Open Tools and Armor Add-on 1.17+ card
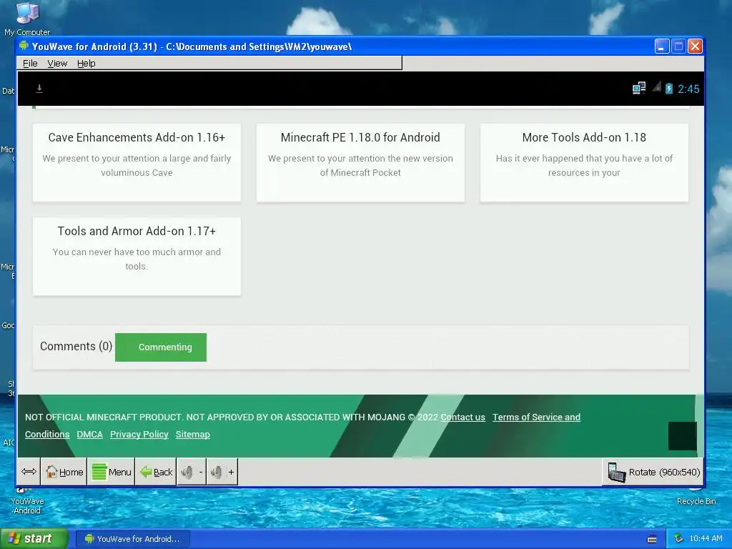732x549 pixels. pyautogui.click(x=137, y=257)
